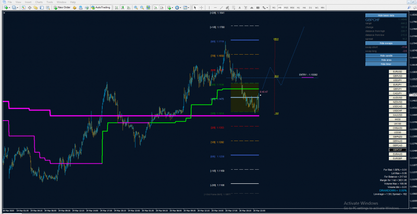Switch chart to XAUUSD symbol button
Viewport: 417px width, 214px height.
click(398, 115)
